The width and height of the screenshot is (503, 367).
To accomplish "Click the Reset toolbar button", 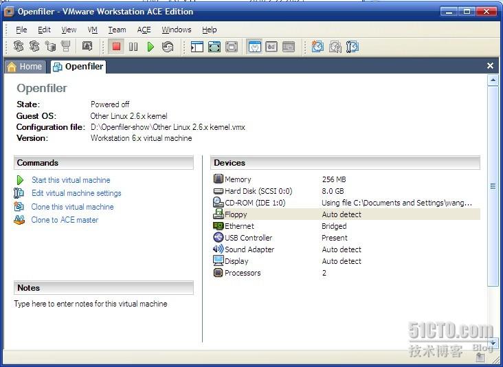I will click(x=168, y=47).
